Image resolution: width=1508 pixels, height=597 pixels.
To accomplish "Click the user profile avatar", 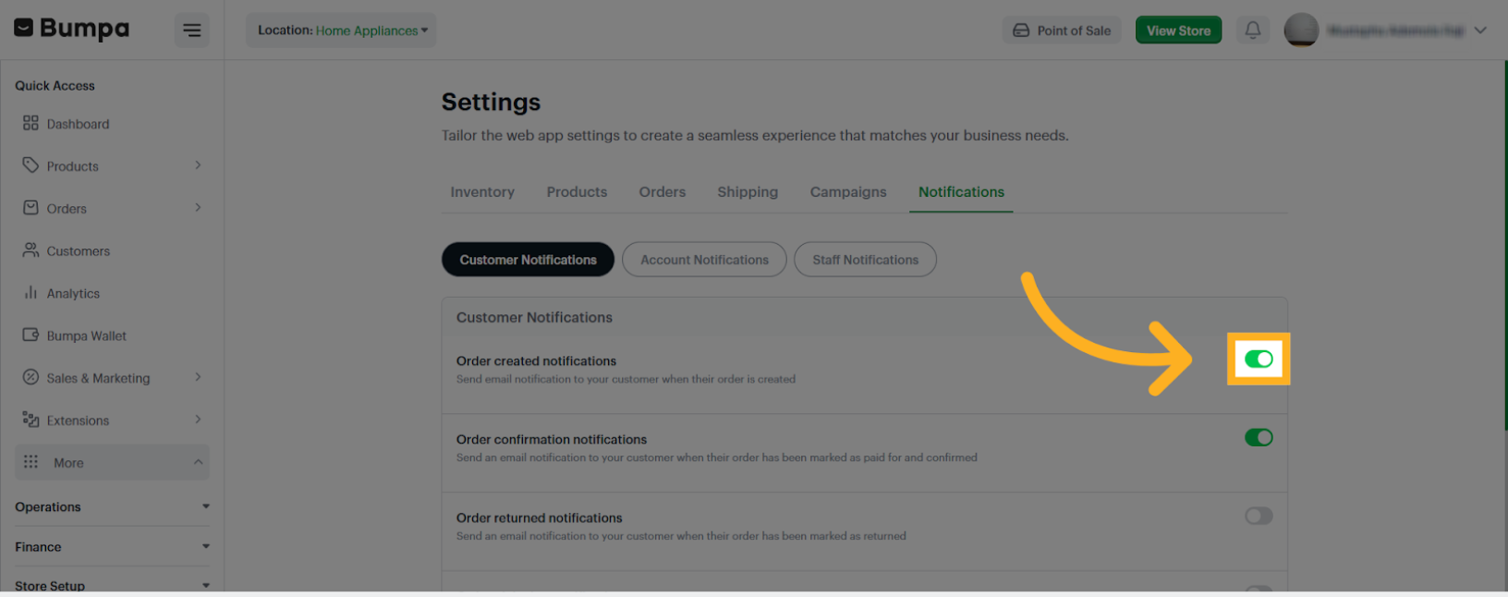I will pos(1301,30).
